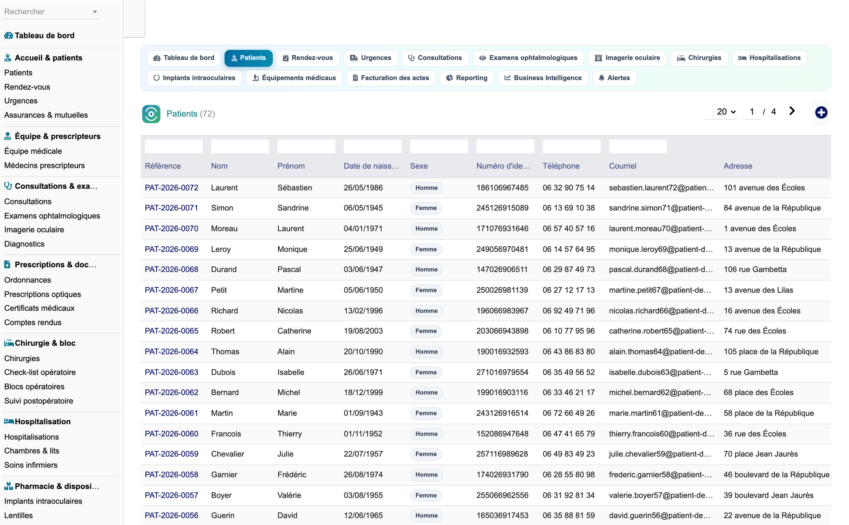
Task: Open Assurances & mutuelles in sidebar
Action: point(46,115)
